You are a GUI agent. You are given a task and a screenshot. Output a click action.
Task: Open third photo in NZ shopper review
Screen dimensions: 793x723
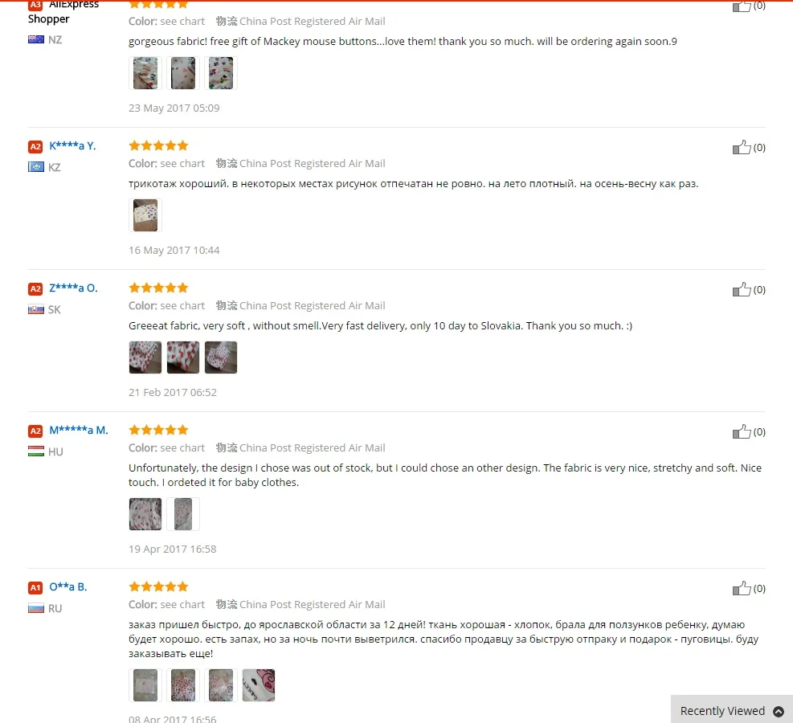[x=221, y=73]
